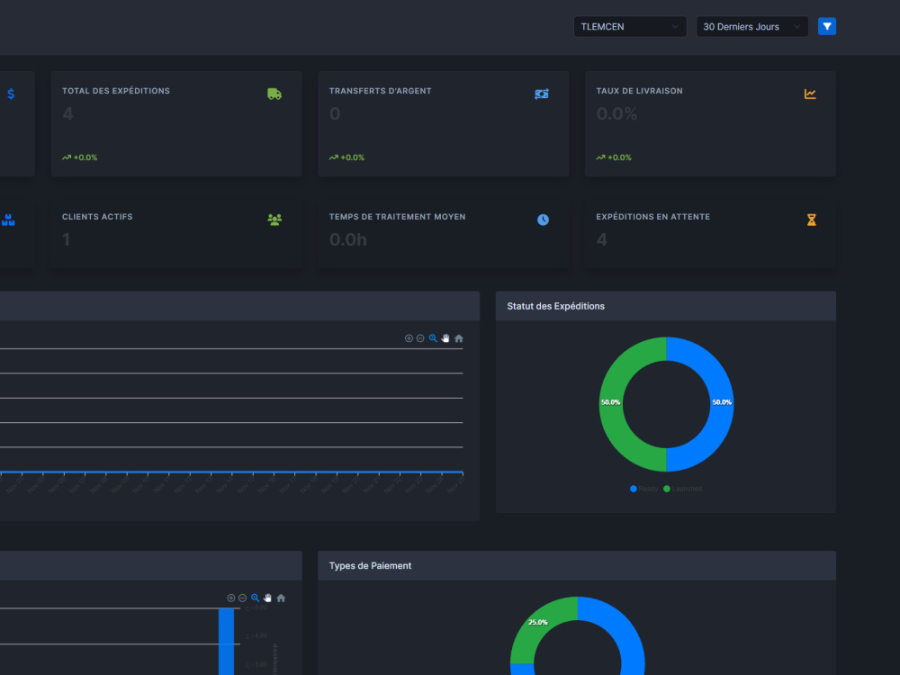Click +0.0% trend under Total des Expéditions
Image resolution: width=900 pixels, height=675 pixels.
pos(80,157)
